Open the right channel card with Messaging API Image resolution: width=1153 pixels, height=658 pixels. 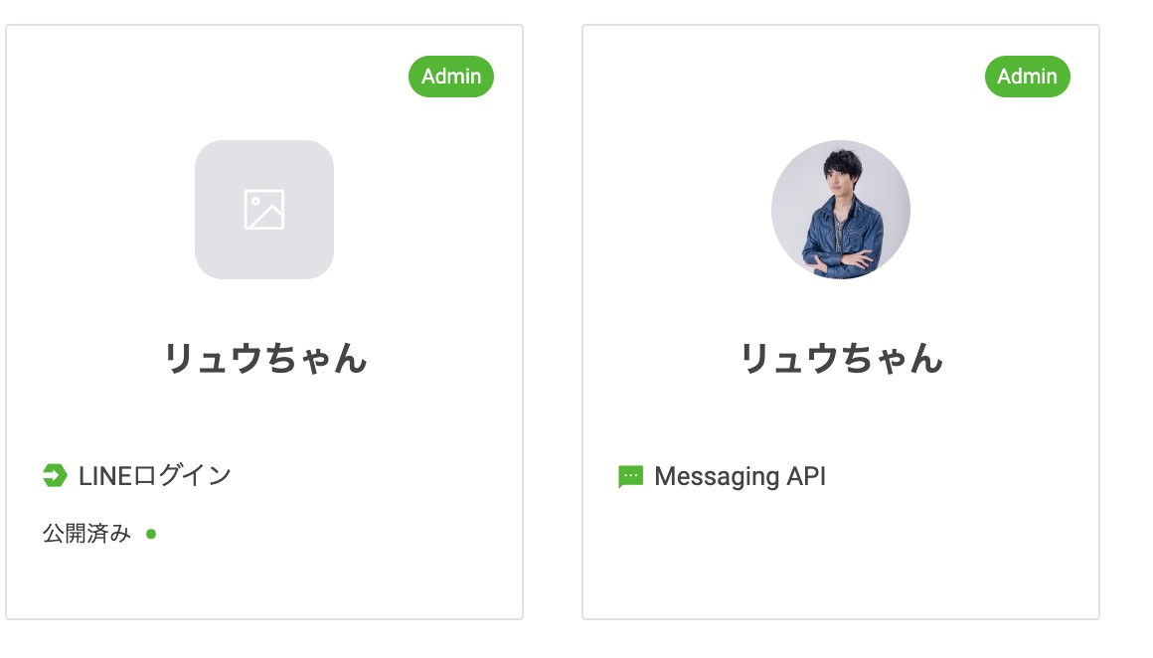coord(841,322)
